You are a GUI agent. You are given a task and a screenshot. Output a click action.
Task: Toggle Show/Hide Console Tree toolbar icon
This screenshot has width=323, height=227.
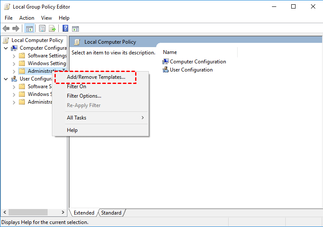pos(29,29)
